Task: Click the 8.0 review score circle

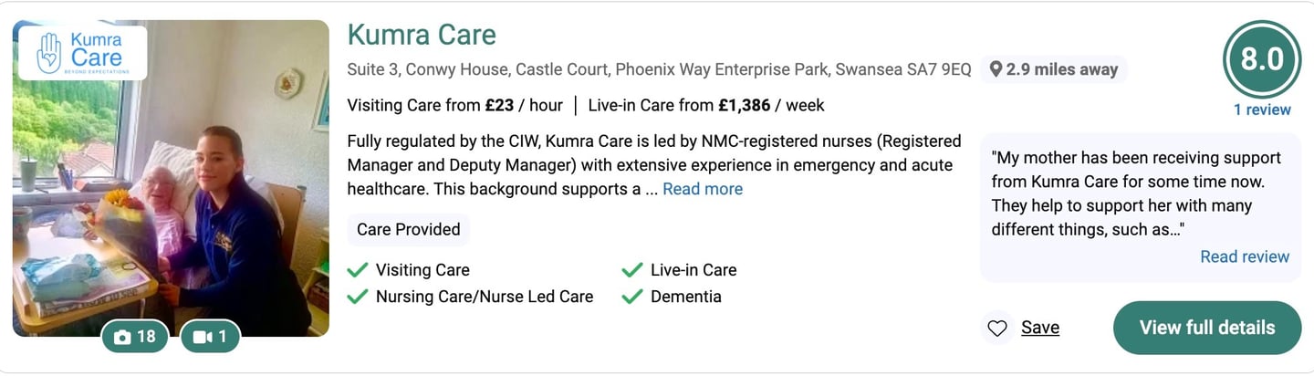Action: click(1262, 59)
